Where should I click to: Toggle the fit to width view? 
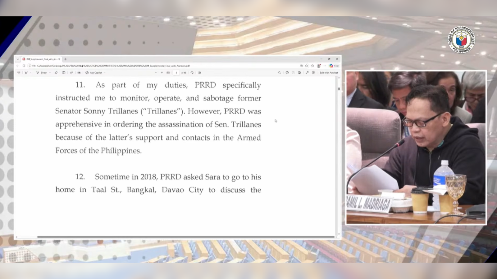168,73
